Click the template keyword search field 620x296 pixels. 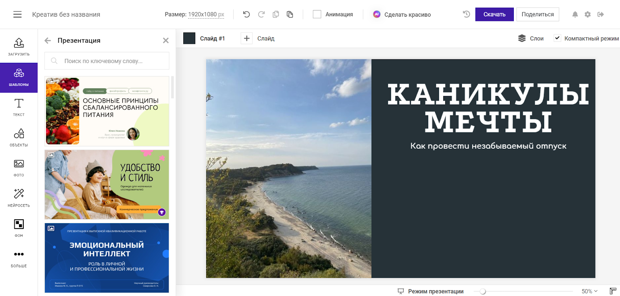click(112, 61)
